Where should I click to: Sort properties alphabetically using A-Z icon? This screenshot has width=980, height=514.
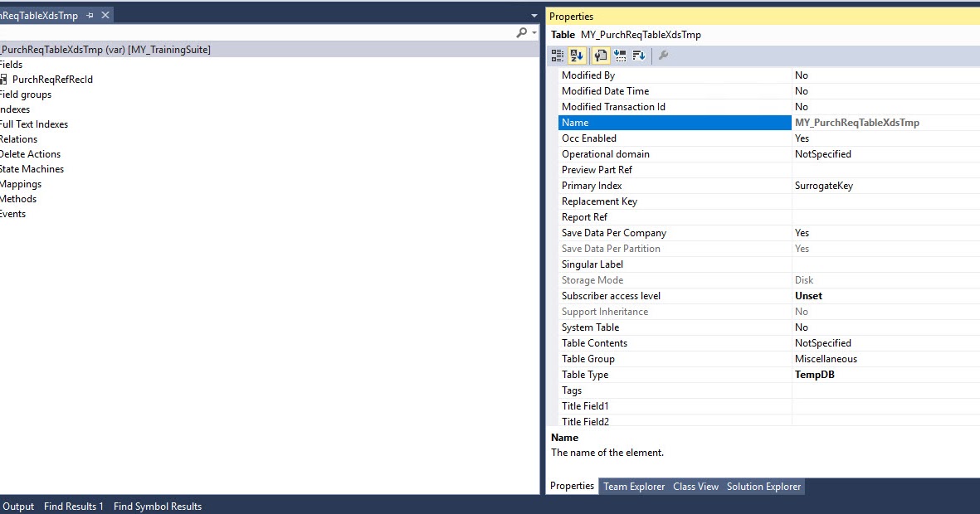click(576, 55)
